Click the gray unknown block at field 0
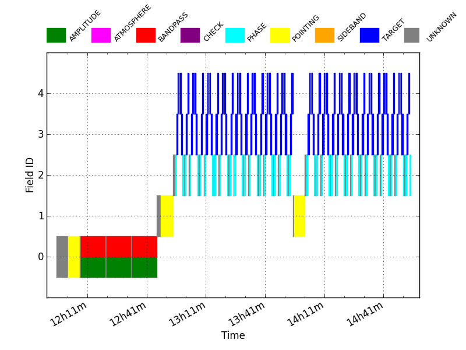 [x=62, y=257]
